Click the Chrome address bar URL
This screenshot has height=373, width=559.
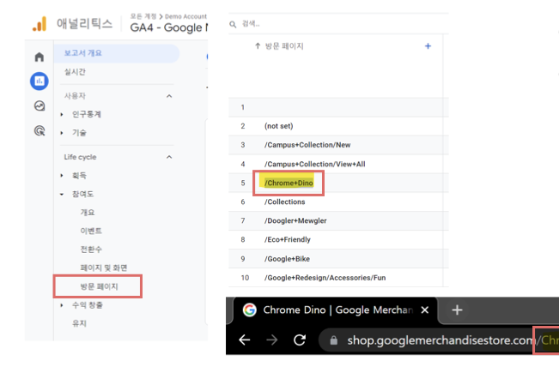pos(442,340)
